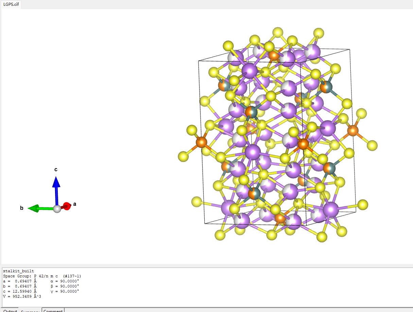Click the "c = 12.59940 Å" value
This screenshot has width=413, height=312.
pyautogui.click(x=19, y=291)
